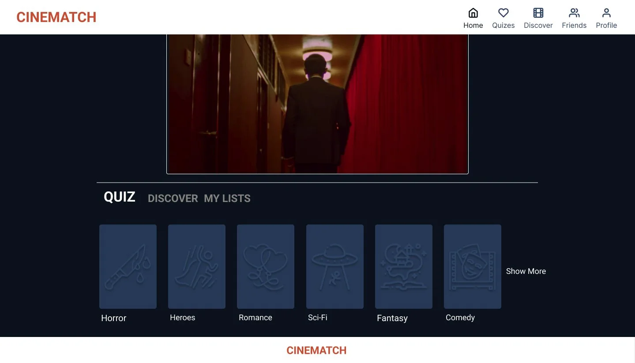635x363 pixels.
Task: Switch to the DISCOVER tab
Action: [173, 198]
